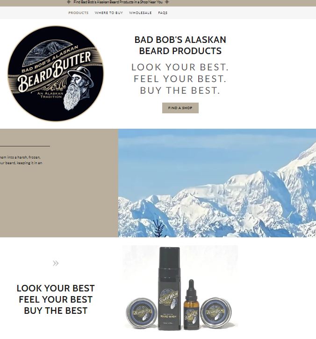Click the double chevron arrow icon
The width and height of the screenshot is (316, 339).
pyautogui.click(x=56, y=263)
